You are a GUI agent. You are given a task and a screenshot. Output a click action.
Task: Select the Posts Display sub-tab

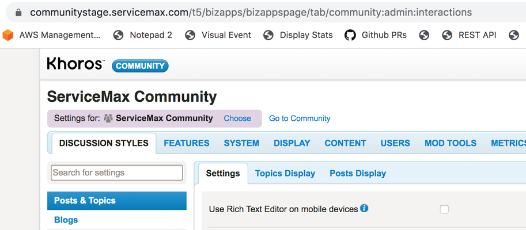pos(358,174)
